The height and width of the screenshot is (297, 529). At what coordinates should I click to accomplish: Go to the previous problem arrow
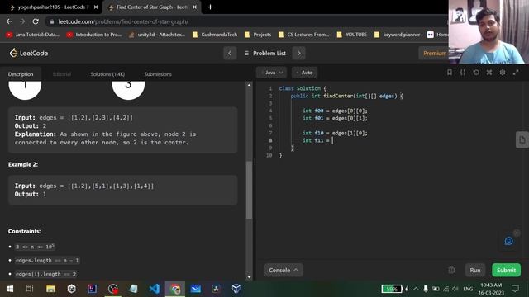tap(230, 53)
